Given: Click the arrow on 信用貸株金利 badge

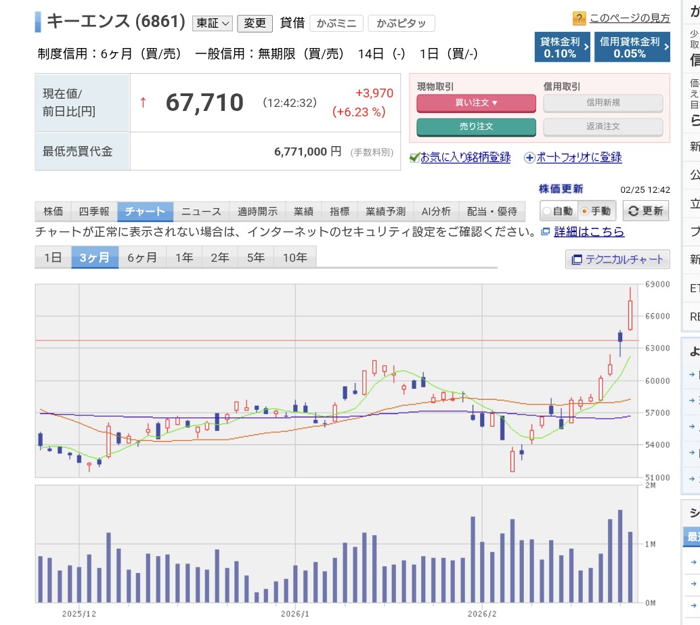Looking at the screenshot, I should click(666, 47).
